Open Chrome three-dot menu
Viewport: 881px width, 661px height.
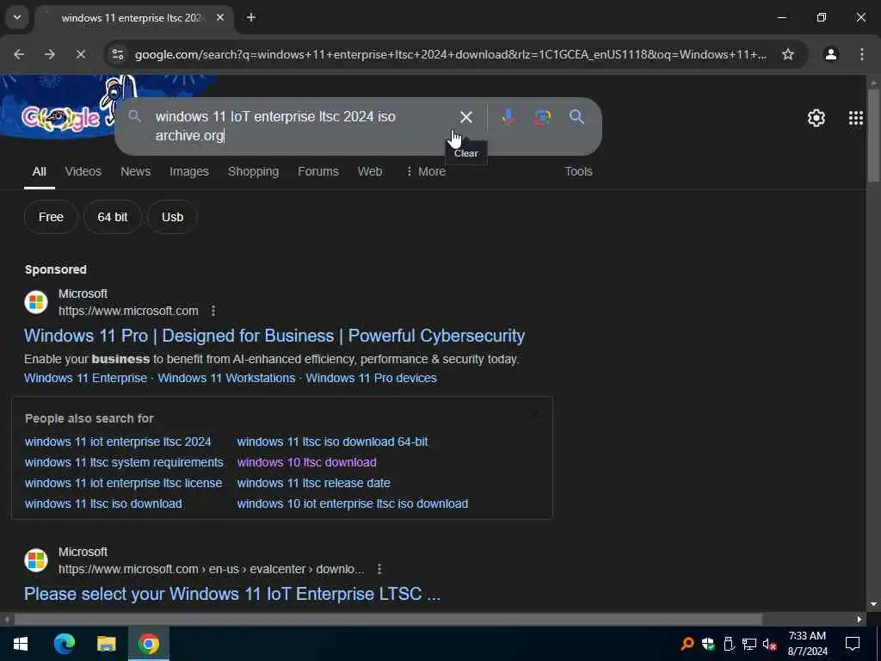point(862,54)
